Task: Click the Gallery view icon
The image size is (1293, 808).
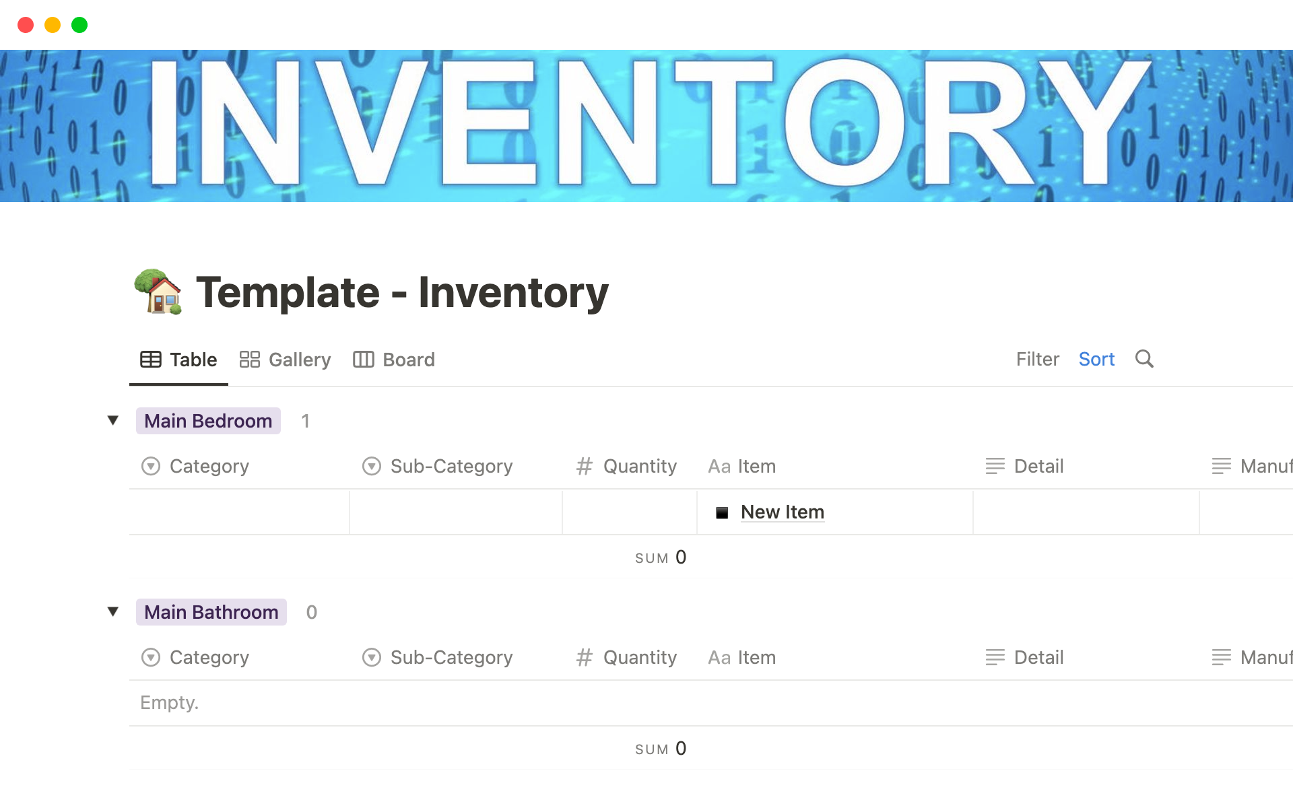Action: click(251, 360)
